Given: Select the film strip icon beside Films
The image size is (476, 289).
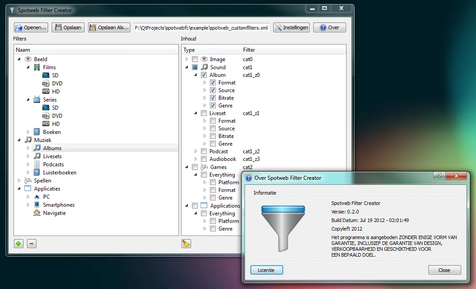Looking at the screenshot, I should tap(36, 67).
